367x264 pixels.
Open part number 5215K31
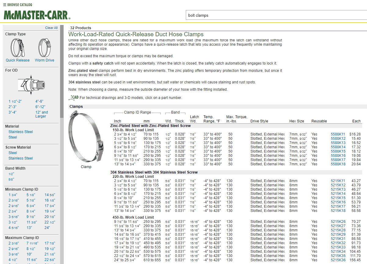click(338, 239)
